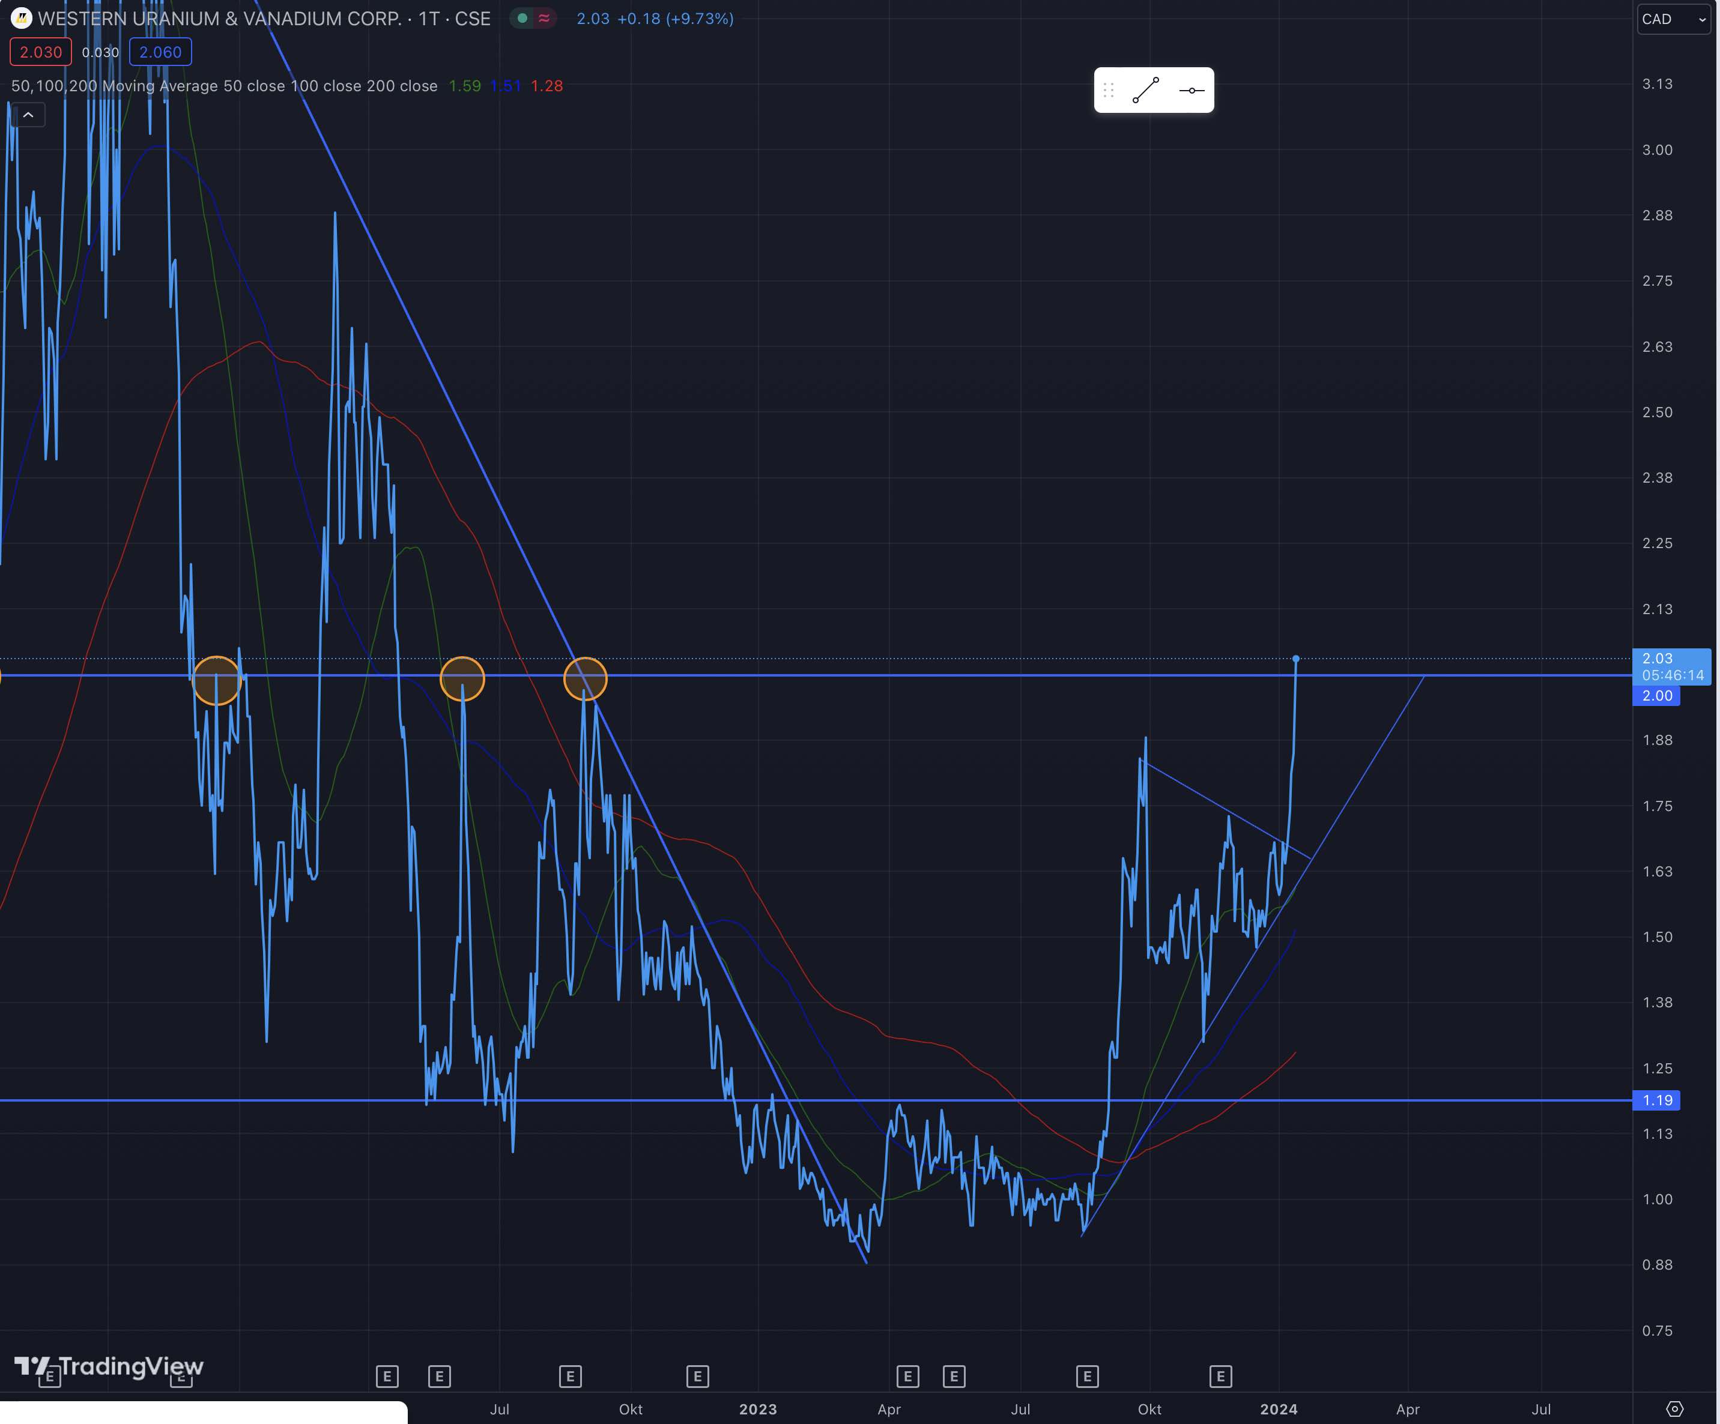This screenshot has width=1720, height=1424.
Task: Click the 1.19 horizontal line price label
Action: tap(1656, 1100)
